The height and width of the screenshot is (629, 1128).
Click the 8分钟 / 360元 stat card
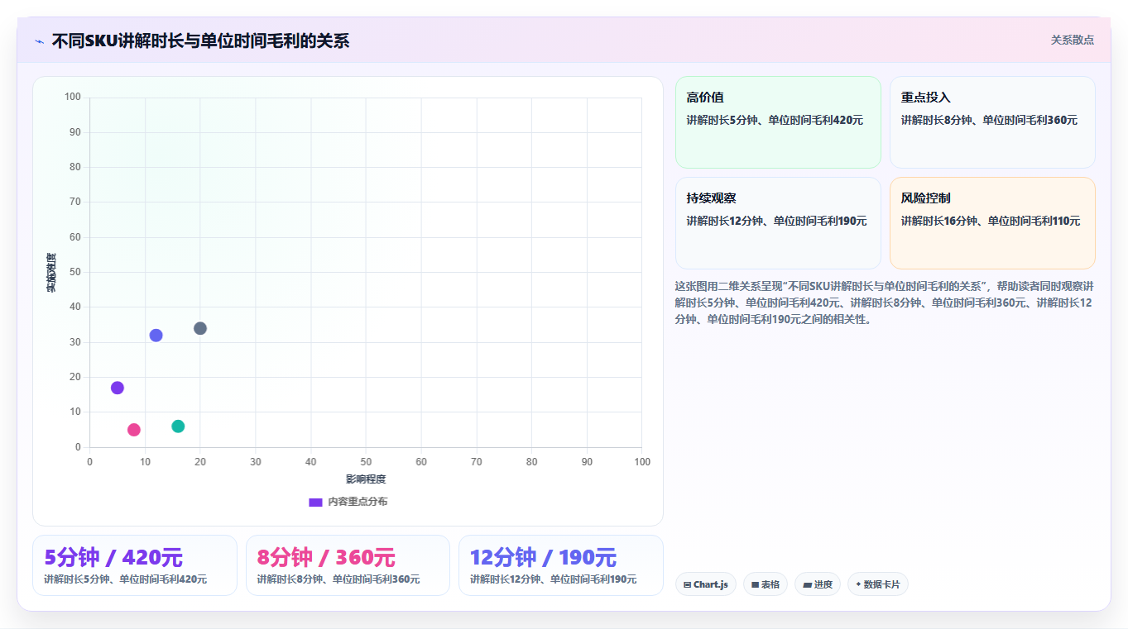coord(348,565)
